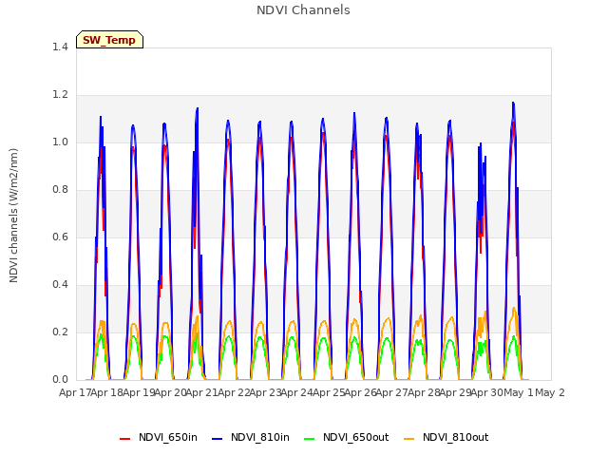The height and width of the screenshot is (456, 608).
Task: Click the Apr 28 x-axis label
Action: 424,392
